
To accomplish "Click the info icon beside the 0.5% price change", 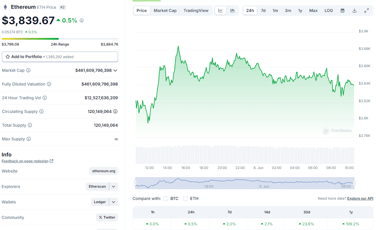I will [x=82, y=20].
